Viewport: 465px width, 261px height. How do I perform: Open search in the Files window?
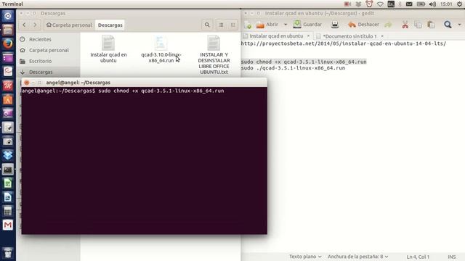coord(207,25)
